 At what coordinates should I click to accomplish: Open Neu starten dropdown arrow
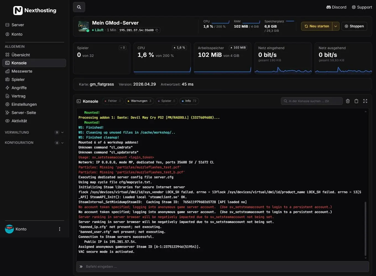click(x=336, y=26)
